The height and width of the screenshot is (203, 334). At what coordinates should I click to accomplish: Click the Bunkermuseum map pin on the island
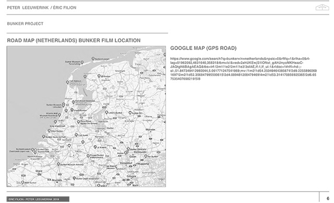click(93, 58)
